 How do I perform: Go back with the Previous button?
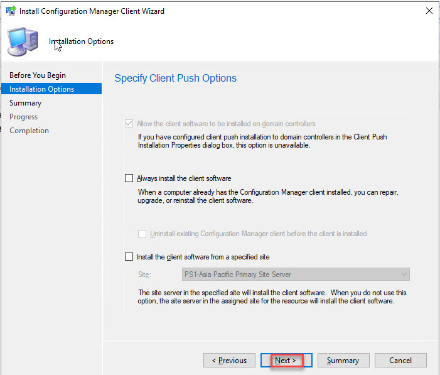[229, 361]
